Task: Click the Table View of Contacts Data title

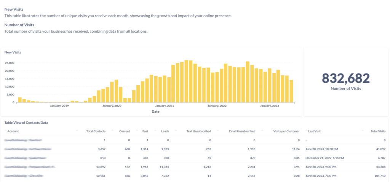Action: 26,123
